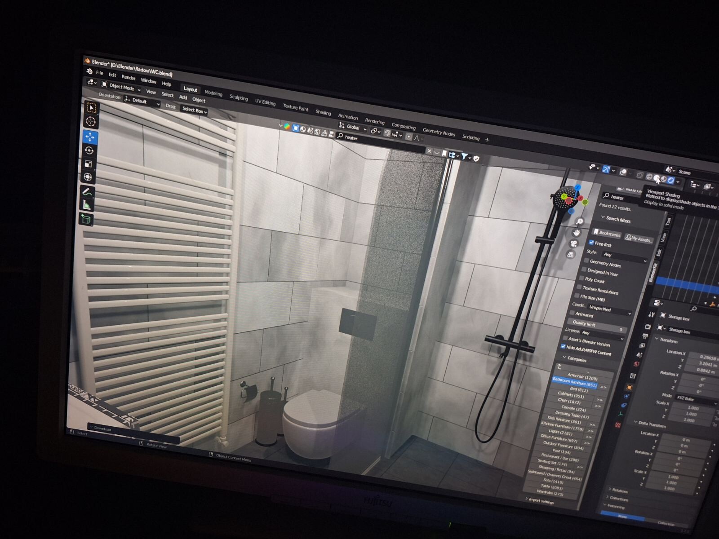
Task: Open the Orientation Default dropdown
Action: pyautogui.click(x=142, y=101)
